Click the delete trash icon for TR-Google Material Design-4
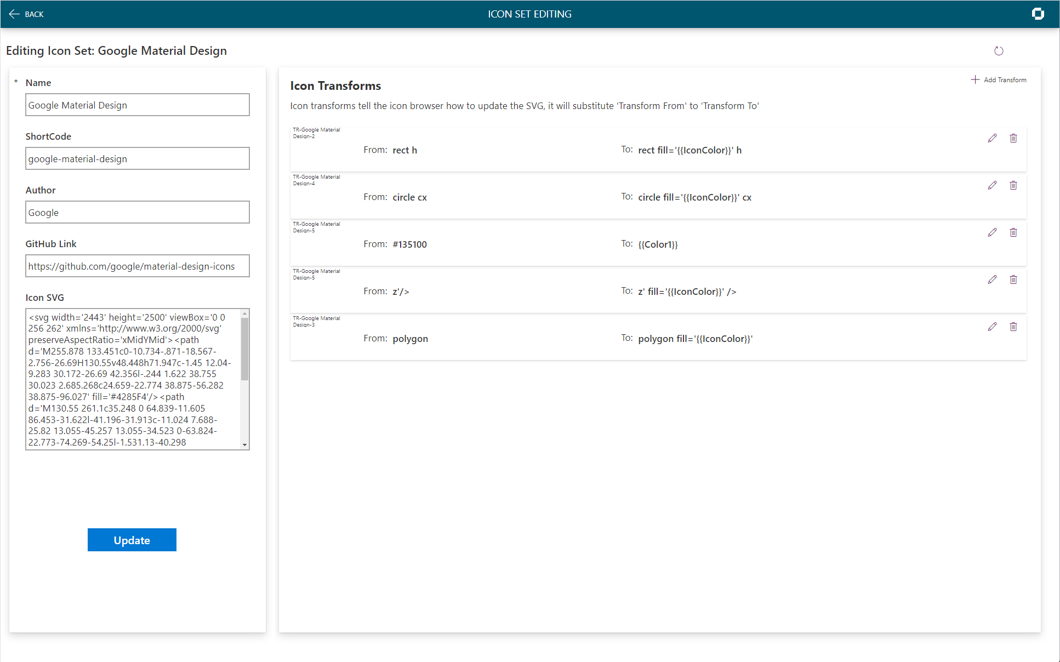Viewport: 1060px width, 662px height. pyautogui.click(x=1013, y=185)
